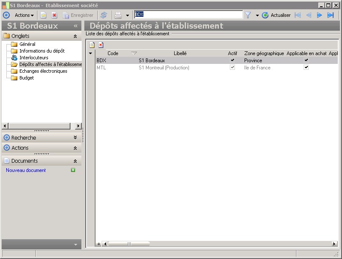Click the Libellé column header
The width and height of the screenshot is (342, 259).
point(180,53)
